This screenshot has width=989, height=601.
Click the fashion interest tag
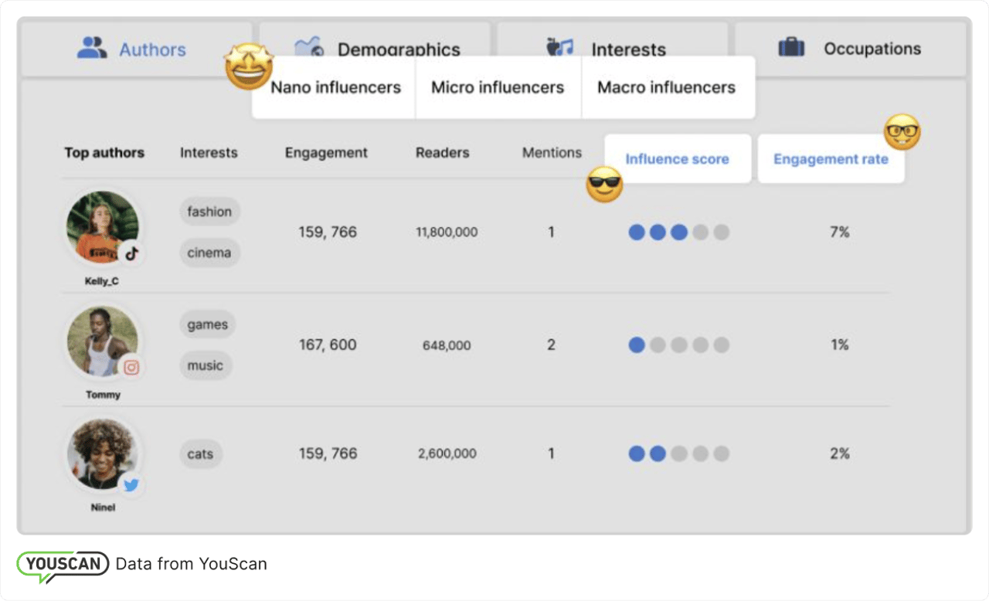coord(209,212)
